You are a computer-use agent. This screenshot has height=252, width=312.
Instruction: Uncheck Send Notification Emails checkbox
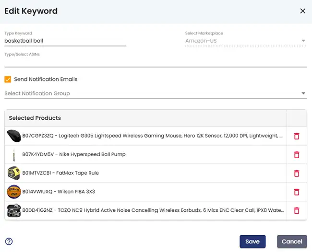click(x=8, y=79)
